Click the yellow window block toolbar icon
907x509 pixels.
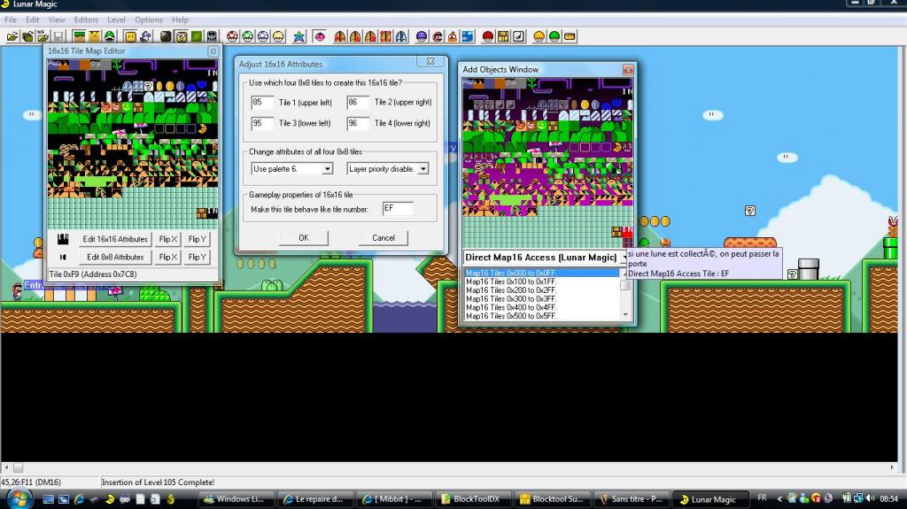point(503,36)
